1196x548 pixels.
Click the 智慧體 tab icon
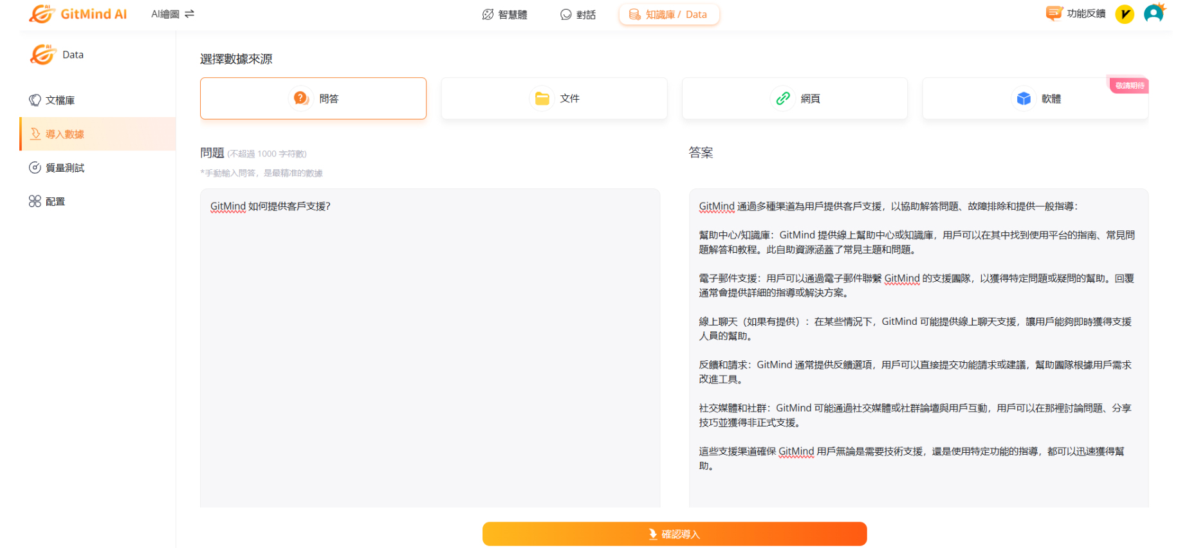click(488, 14)
